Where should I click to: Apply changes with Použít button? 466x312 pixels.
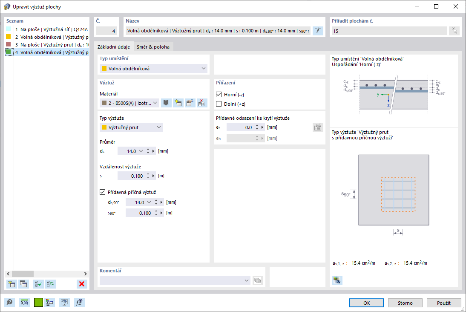444,303
